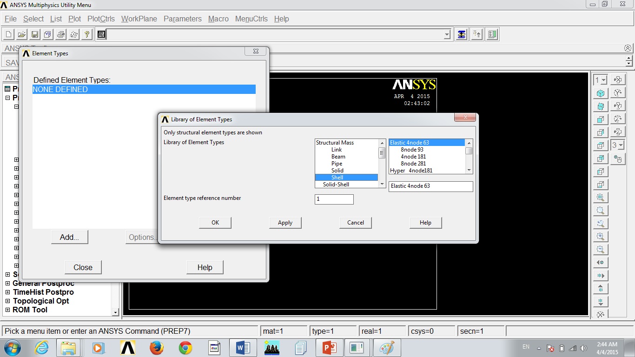Viewport: 635px width, 357px height.
Task: Set Isometric View with the solid cube icon
Action: click(601, 93)
